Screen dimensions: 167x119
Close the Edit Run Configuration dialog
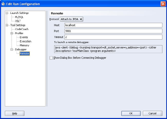pos(163,4)
